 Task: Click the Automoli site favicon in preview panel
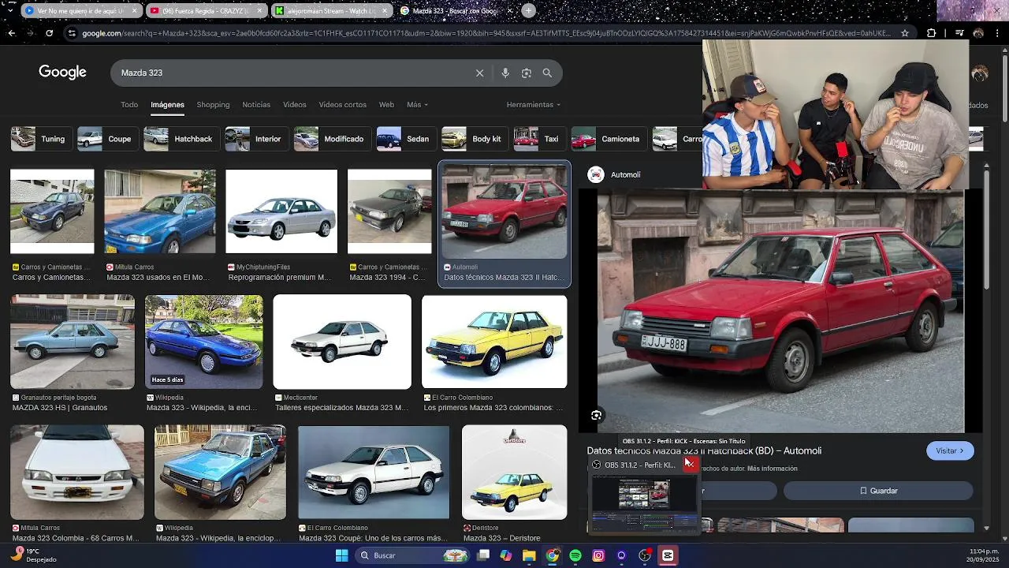(596, 174)
